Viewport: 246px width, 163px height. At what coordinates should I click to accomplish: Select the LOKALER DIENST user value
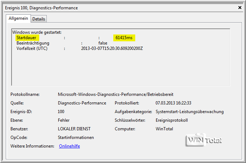tap(74, 129)
